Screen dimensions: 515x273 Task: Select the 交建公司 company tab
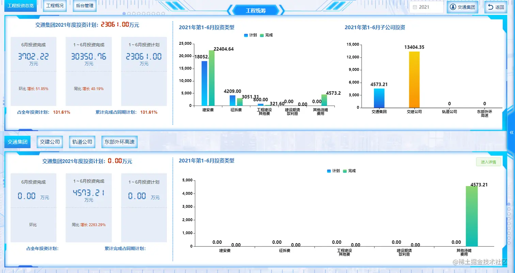[50, 142]
